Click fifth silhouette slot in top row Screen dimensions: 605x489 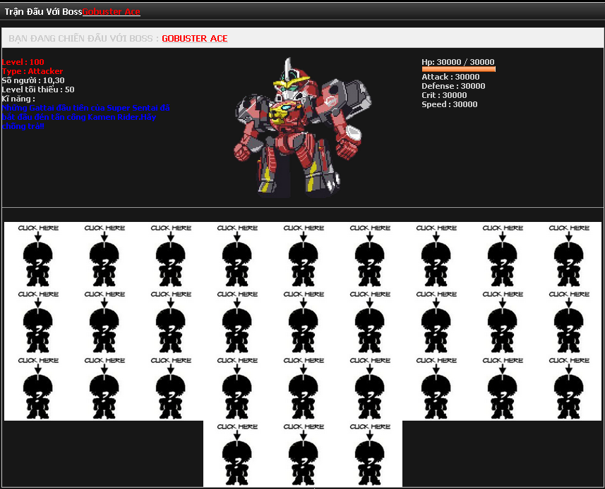point(304,255)
